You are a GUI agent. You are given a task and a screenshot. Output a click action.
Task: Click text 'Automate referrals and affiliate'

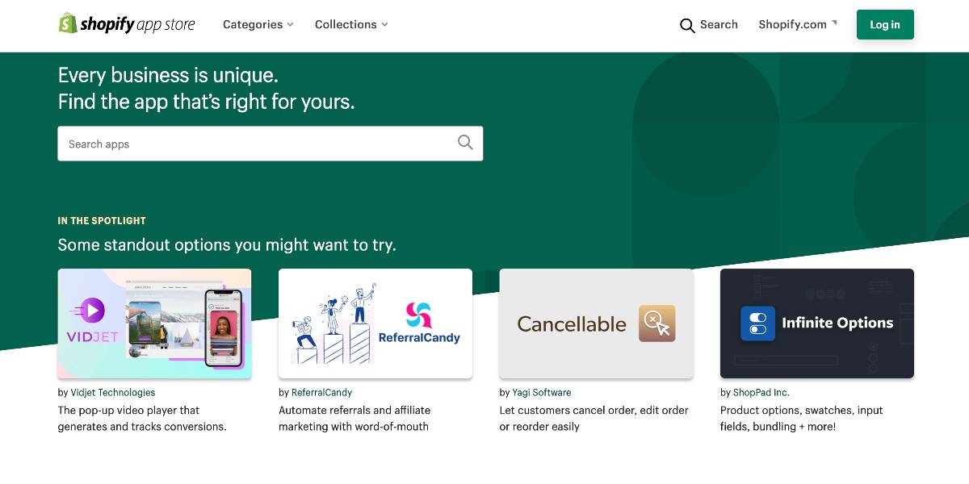354,410
